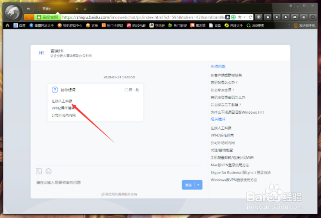Open the 百度 bookmark

pyautogui.click(x=19, y=25)
